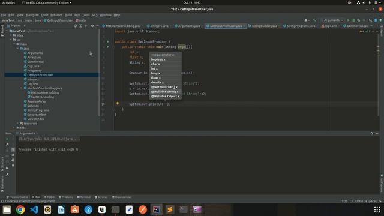Image resolution: width=384 pixels, height=216 pixels.
Task: Open Dependencies tool window
Action: point(122,197)
